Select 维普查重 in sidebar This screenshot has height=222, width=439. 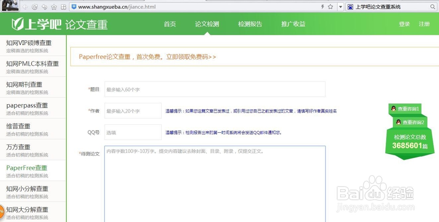(x=33, y=129)
